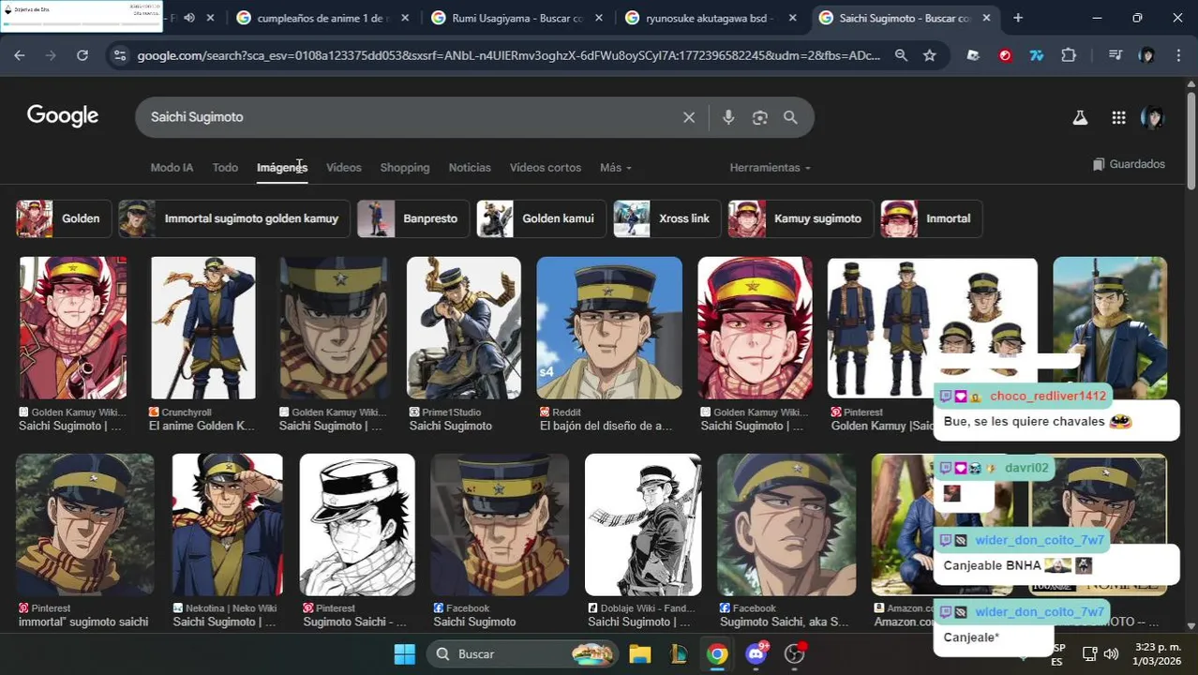Mute the audio-playing tab speaker icon
Image resolution: width=1198 pixels, height=675 pixels.
pyautogui.click(x=189, y=18)
